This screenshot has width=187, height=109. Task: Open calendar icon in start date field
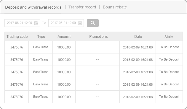click(36, 23)
